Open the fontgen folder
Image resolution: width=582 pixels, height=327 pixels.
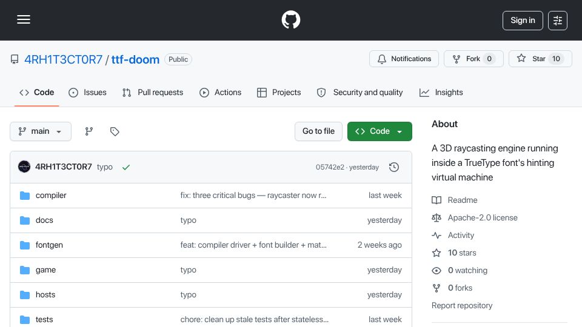click(49, 245)
